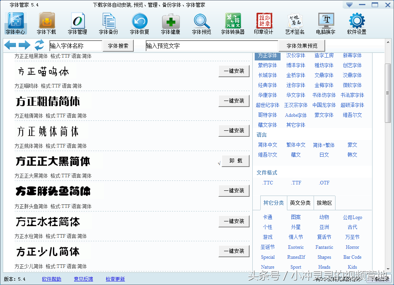The image size is (394, 285).
Task: Click the 输入预览文字 input field
Action: tap(212, 46)
